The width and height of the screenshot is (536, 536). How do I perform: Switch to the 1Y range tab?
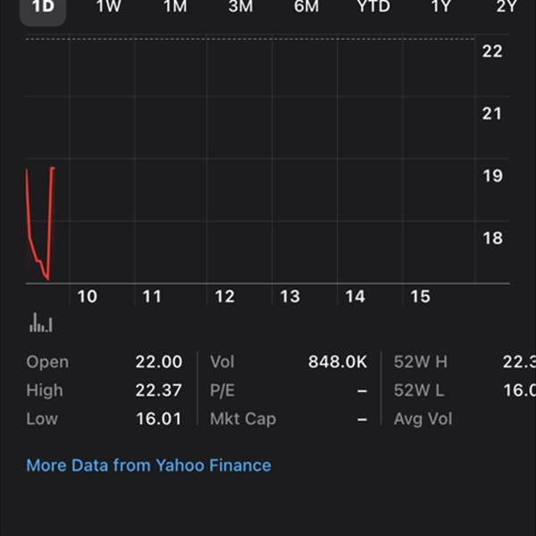pos(440,7)
